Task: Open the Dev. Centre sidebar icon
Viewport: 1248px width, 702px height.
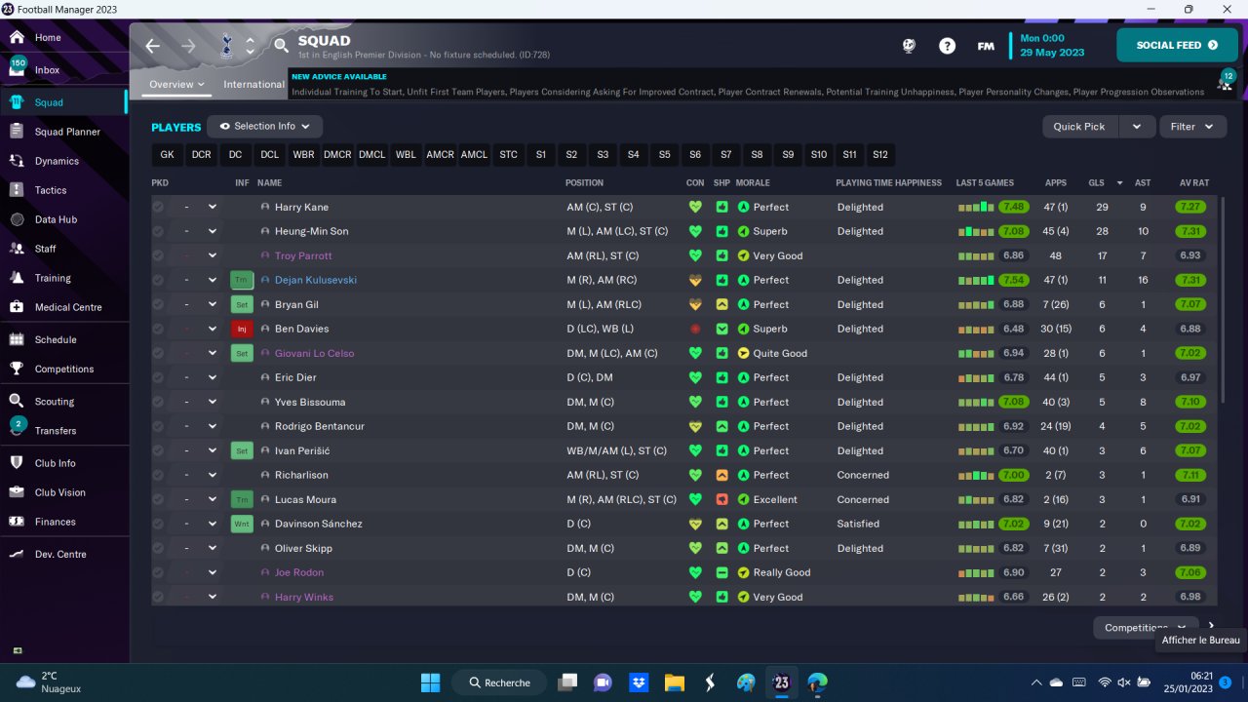Action: (x=17, y=554)
